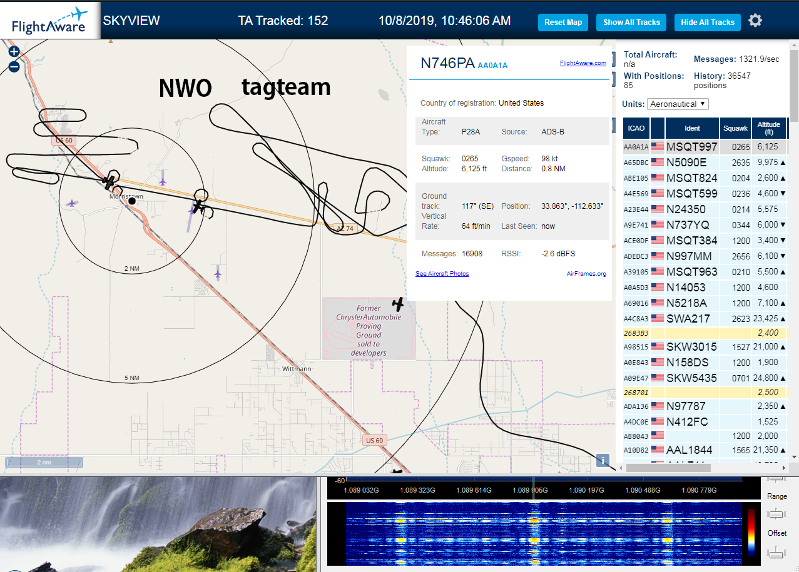The height and width of the screenshot is (572, 799).
Task: Zoom in on the map
Action: (x=14, y=52)
